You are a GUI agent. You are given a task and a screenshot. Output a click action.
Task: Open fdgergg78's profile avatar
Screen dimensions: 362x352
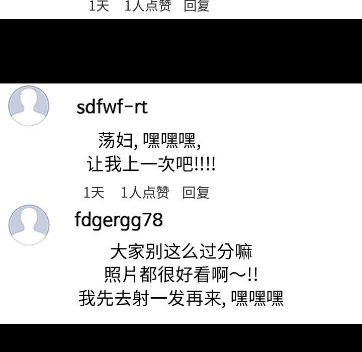click(x=29, y=225)
